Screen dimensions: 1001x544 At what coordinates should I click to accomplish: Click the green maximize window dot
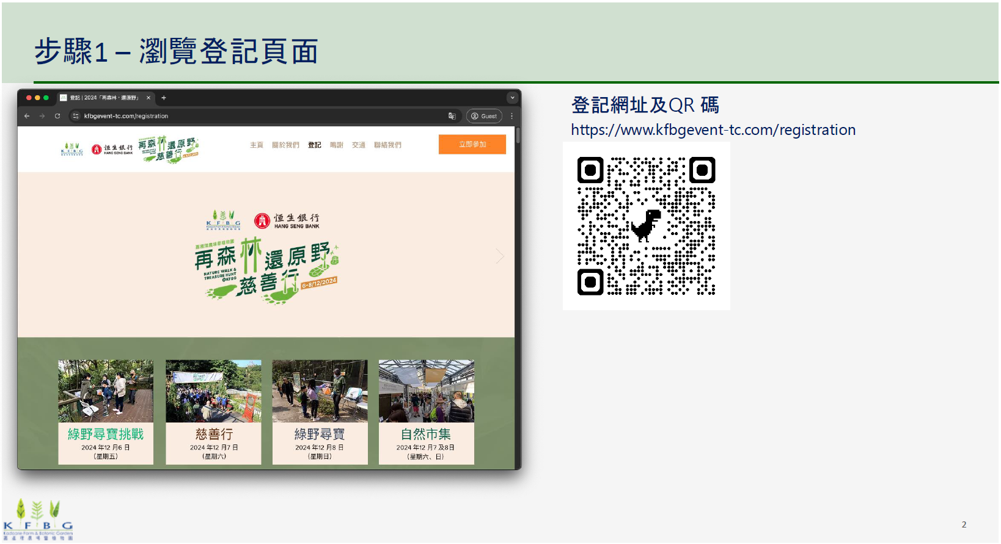(x=46, y=98)
